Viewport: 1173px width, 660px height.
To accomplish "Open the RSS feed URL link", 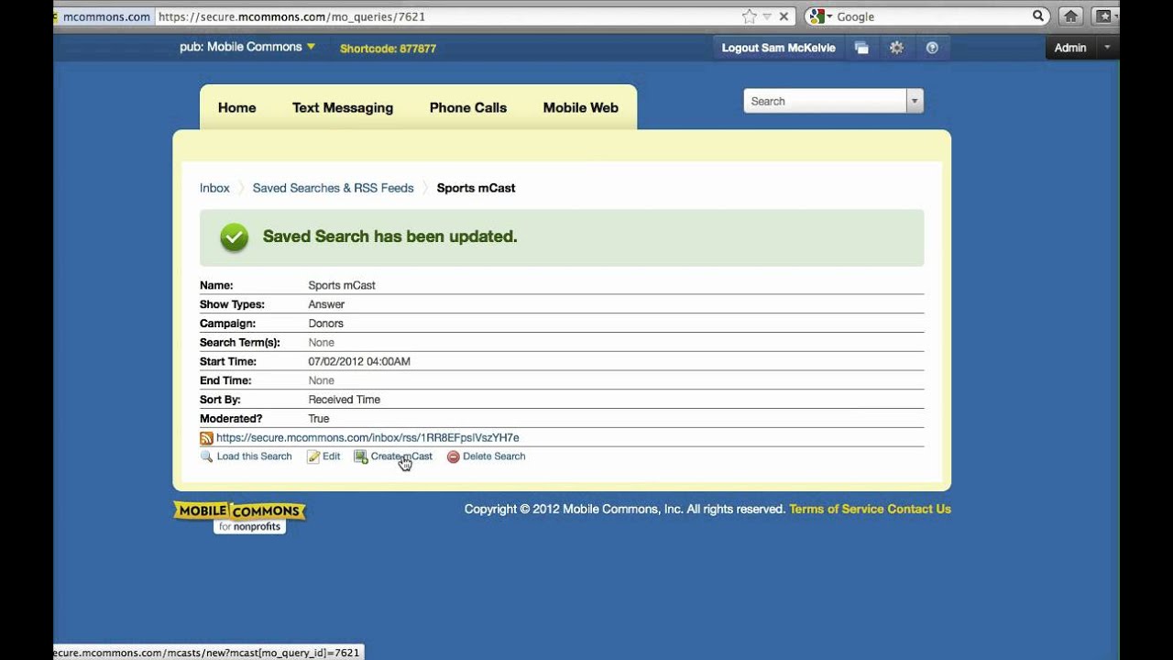I will [x=367, y=438].
